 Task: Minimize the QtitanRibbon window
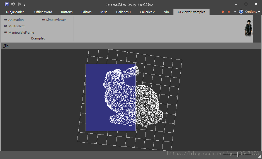[x=236, y=4]
